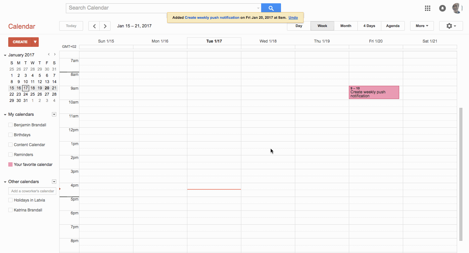This screenshot has width=469, height=253.
Task: Click the Today button
Action: 71,26
